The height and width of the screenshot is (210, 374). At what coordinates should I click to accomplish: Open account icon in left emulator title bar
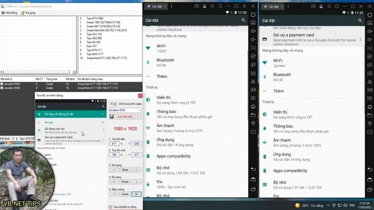tap(205, 6)
